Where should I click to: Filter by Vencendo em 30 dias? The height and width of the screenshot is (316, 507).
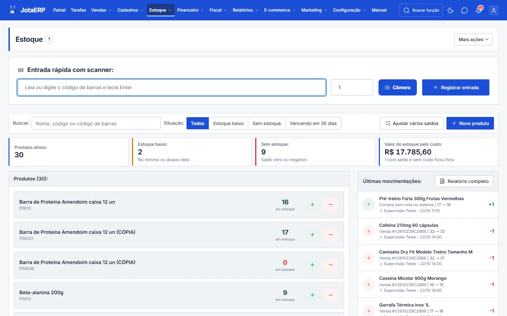tap(313, 123)
